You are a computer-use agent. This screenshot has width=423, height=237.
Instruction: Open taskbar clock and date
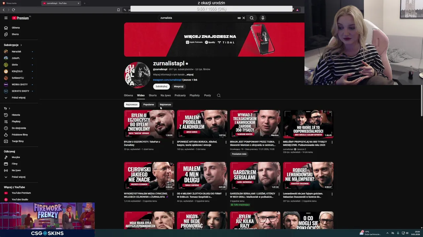(x=415, y=233)
